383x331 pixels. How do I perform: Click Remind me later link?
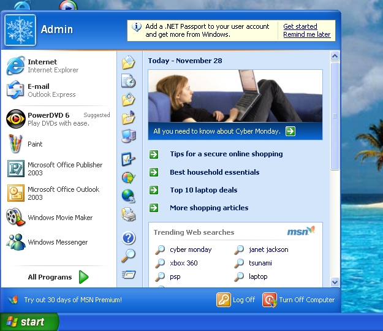coord(307,34)
